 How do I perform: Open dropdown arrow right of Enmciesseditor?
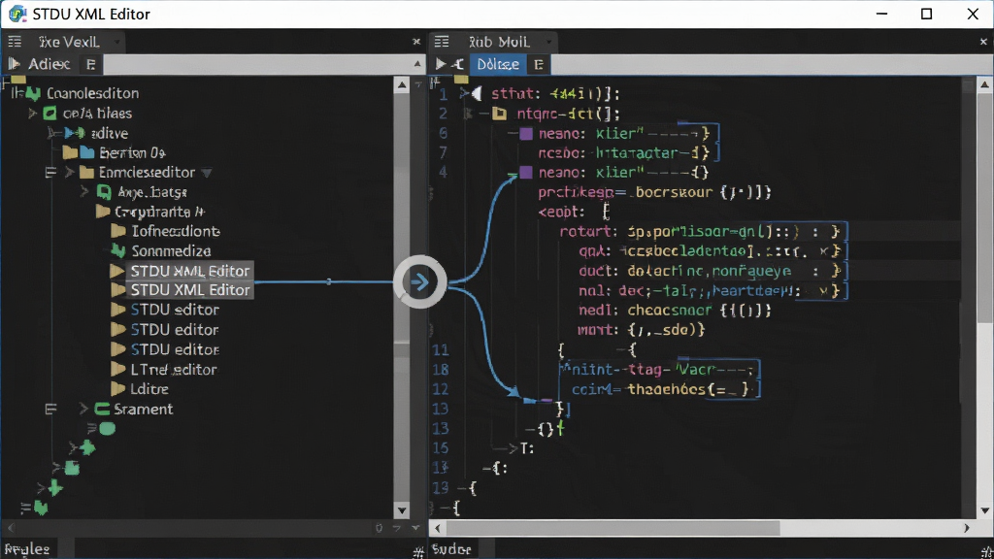(x=207, y=173)
